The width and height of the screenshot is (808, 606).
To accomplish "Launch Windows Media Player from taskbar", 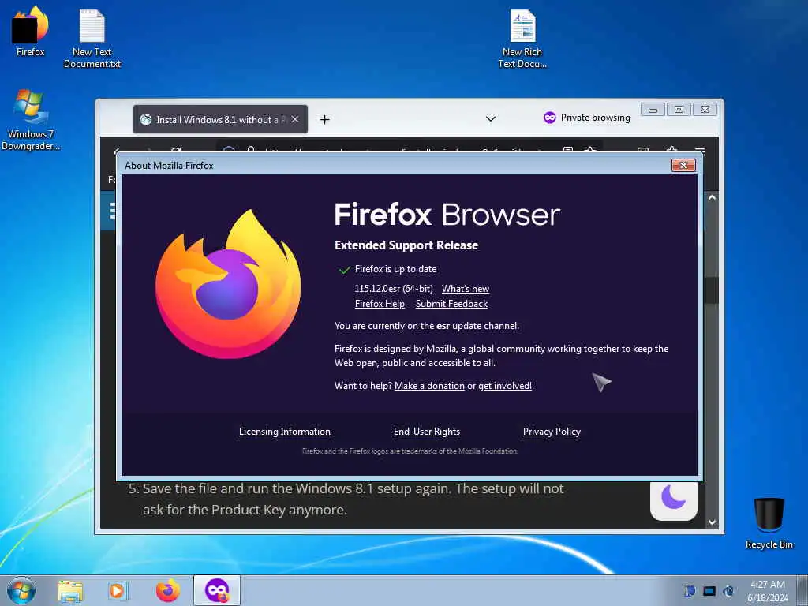I will coord(118,591).
